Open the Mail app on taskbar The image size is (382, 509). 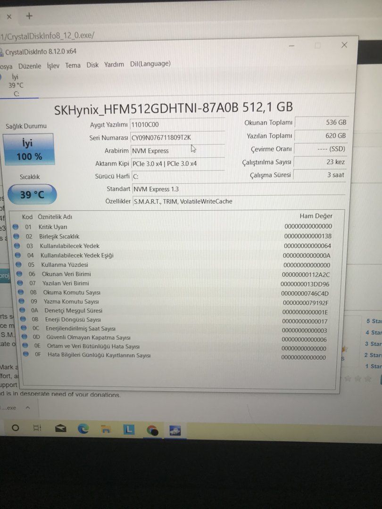click(x=60, y=429)
